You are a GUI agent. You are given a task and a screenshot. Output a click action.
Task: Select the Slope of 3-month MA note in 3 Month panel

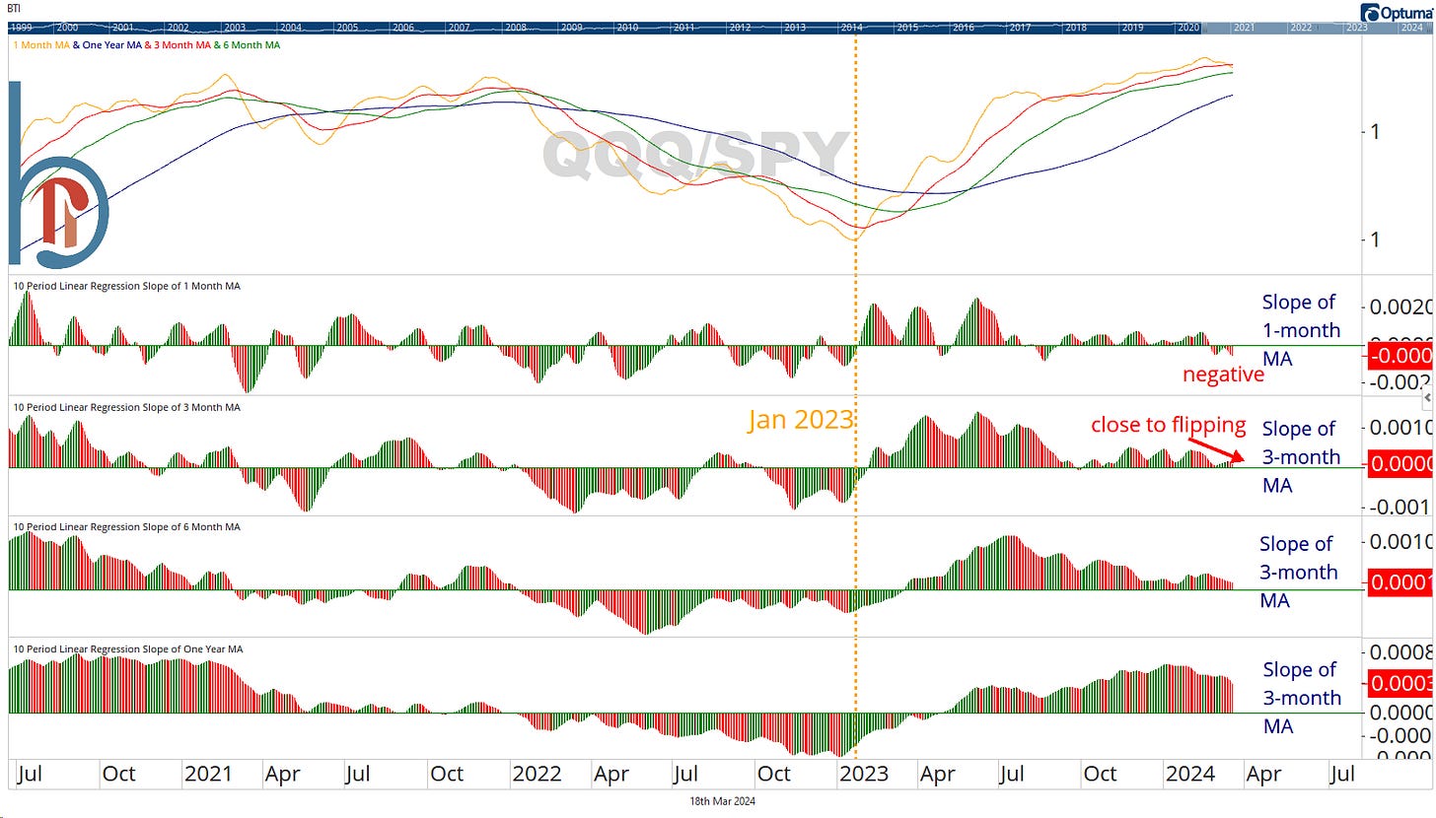tap(1301, 457)
